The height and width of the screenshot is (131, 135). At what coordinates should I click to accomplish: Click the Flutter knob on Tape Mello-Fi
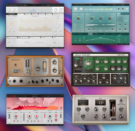tap(96, 109)
